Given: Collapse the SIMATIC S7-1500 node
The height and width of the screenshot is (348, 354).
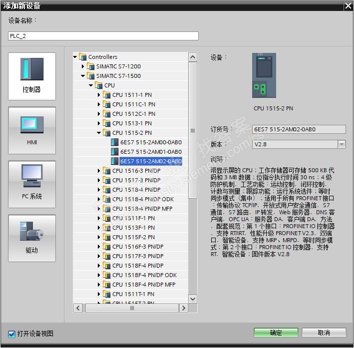Looking at the screenshot, I should pos(83,76).
